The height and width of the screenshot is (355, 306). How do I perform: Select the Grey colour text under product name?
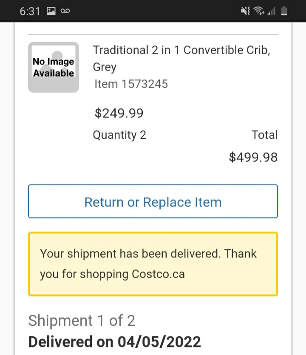point(105,67)
